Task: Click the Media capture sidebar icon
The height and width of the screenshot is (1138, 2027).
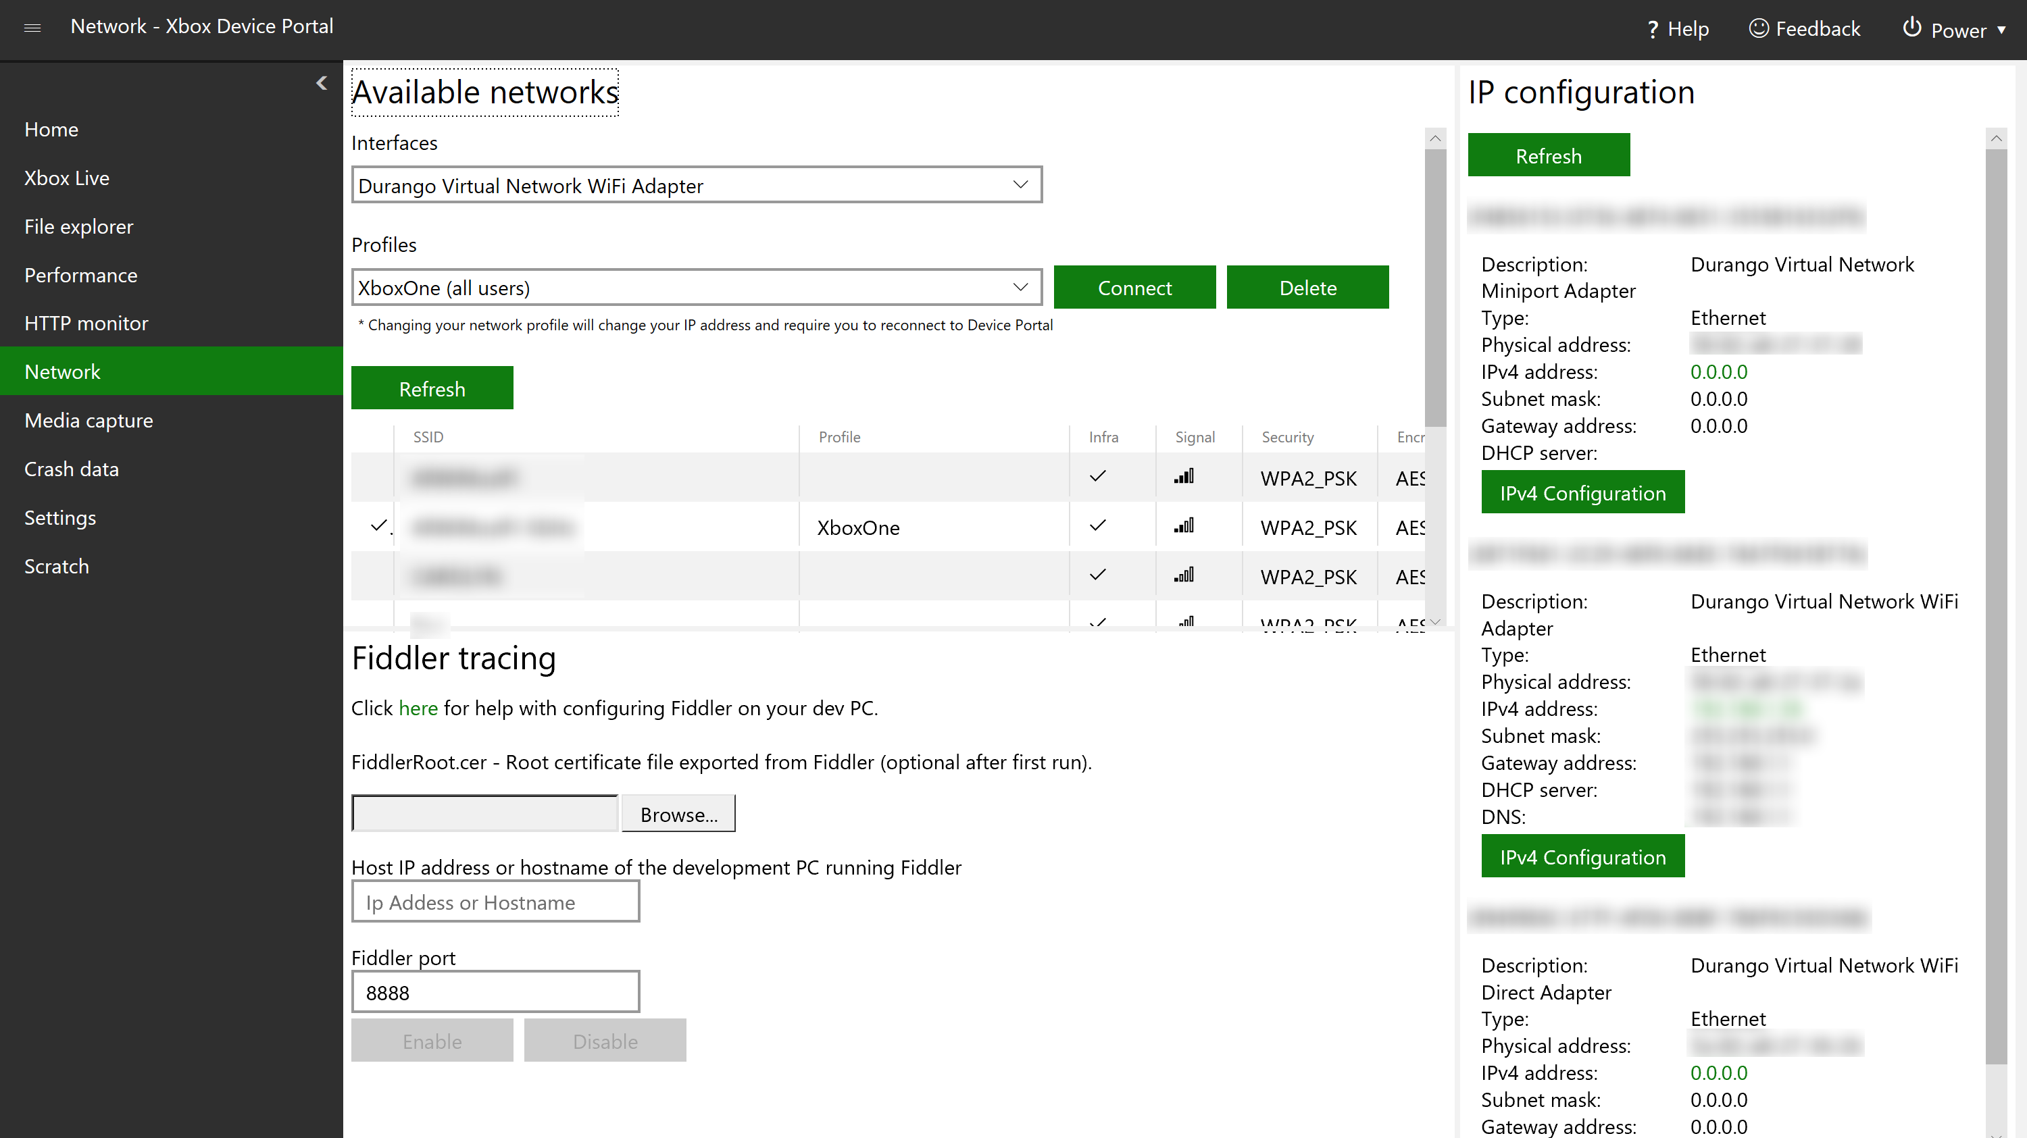Action: (x=89, y=420)
